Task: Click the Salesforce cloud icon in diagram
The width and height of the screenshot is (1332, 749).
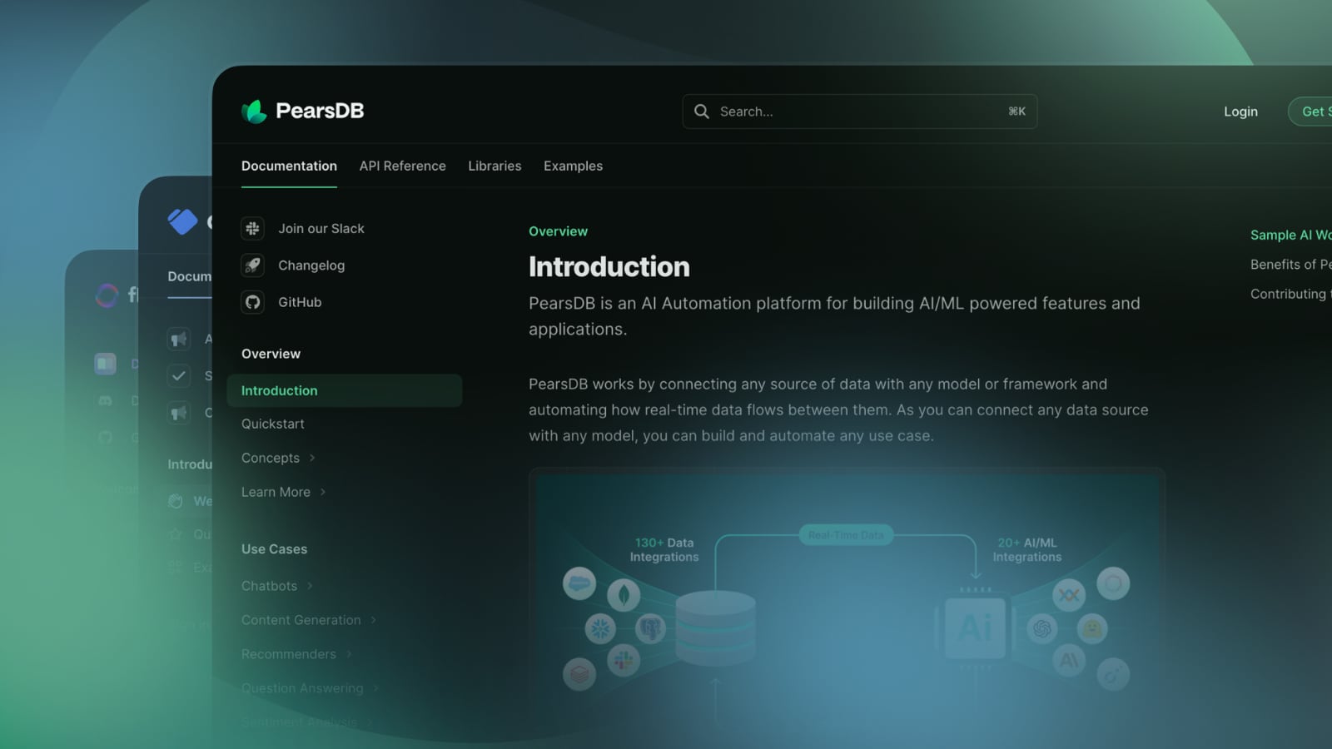Action: point(579,583)
